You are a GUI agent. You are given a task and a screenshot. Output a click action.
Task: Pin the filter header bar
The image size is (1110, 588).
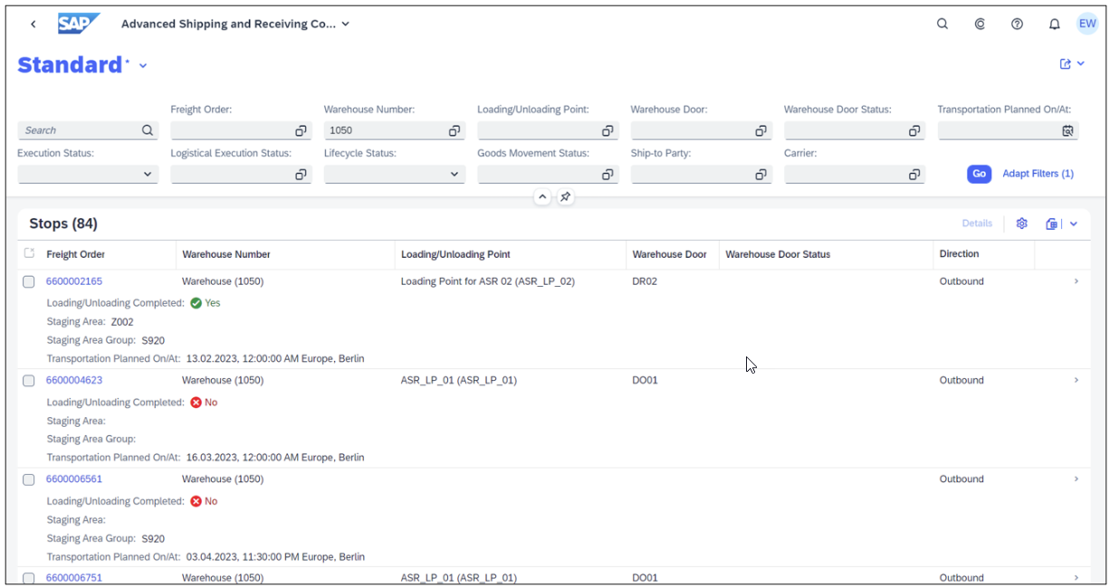click(565, 196)
